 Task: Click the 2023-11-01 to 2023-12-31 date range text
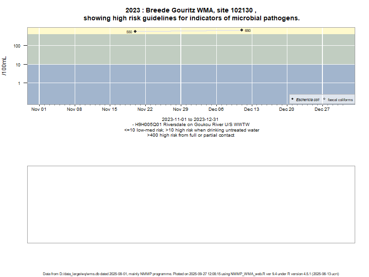(x=191, y=120)
